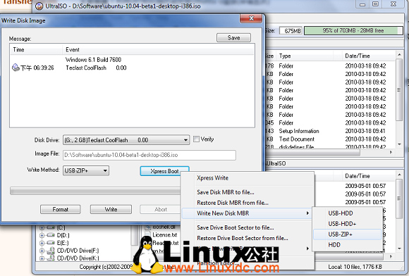Select the D(D:) tree label
Image resolution: width=409 pixels, height=276 pixels.
pyautogui.click(x=63, y=235)
